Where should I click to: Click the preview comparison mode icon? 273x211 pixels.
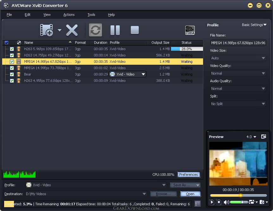[251, 202]
